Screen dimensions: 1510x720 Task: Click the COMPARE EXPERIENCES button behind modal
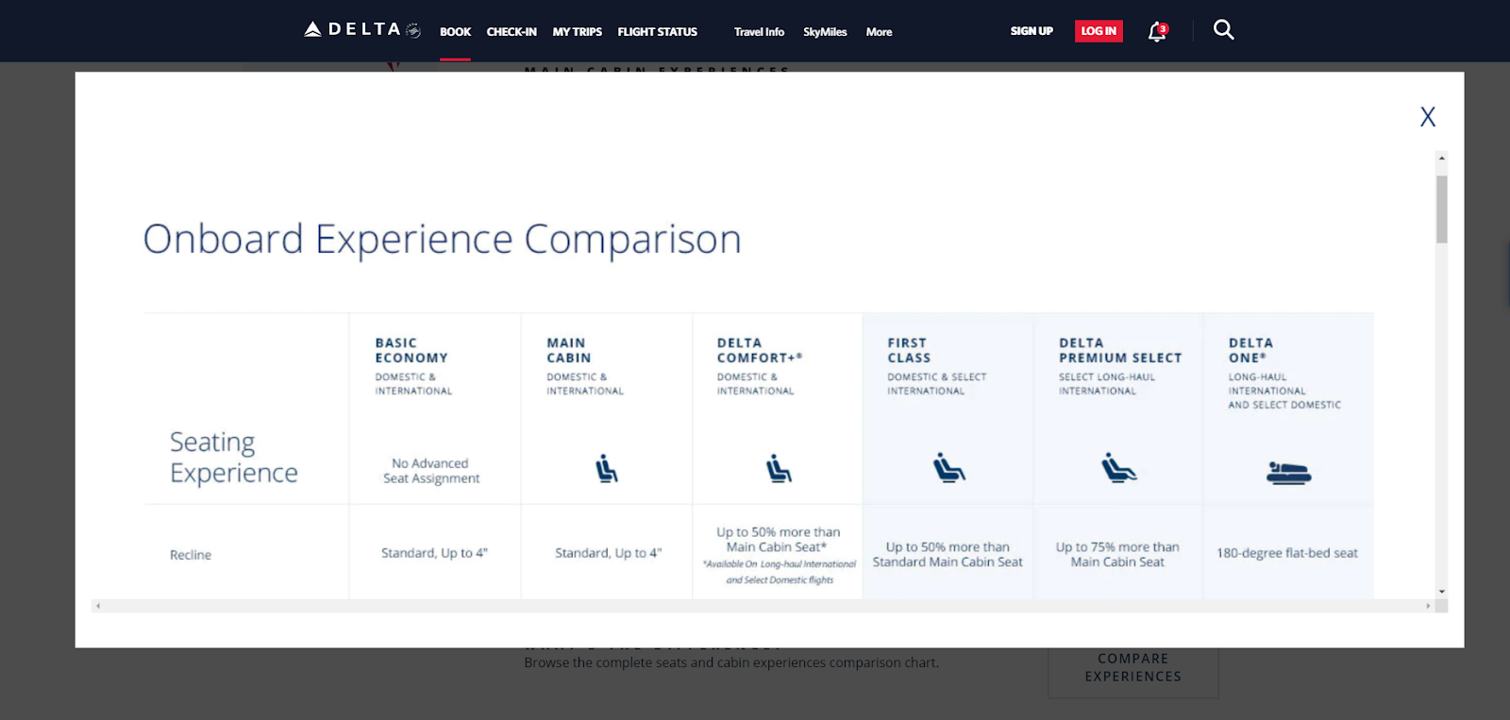pyautogui.click(x=1133, y=667)
